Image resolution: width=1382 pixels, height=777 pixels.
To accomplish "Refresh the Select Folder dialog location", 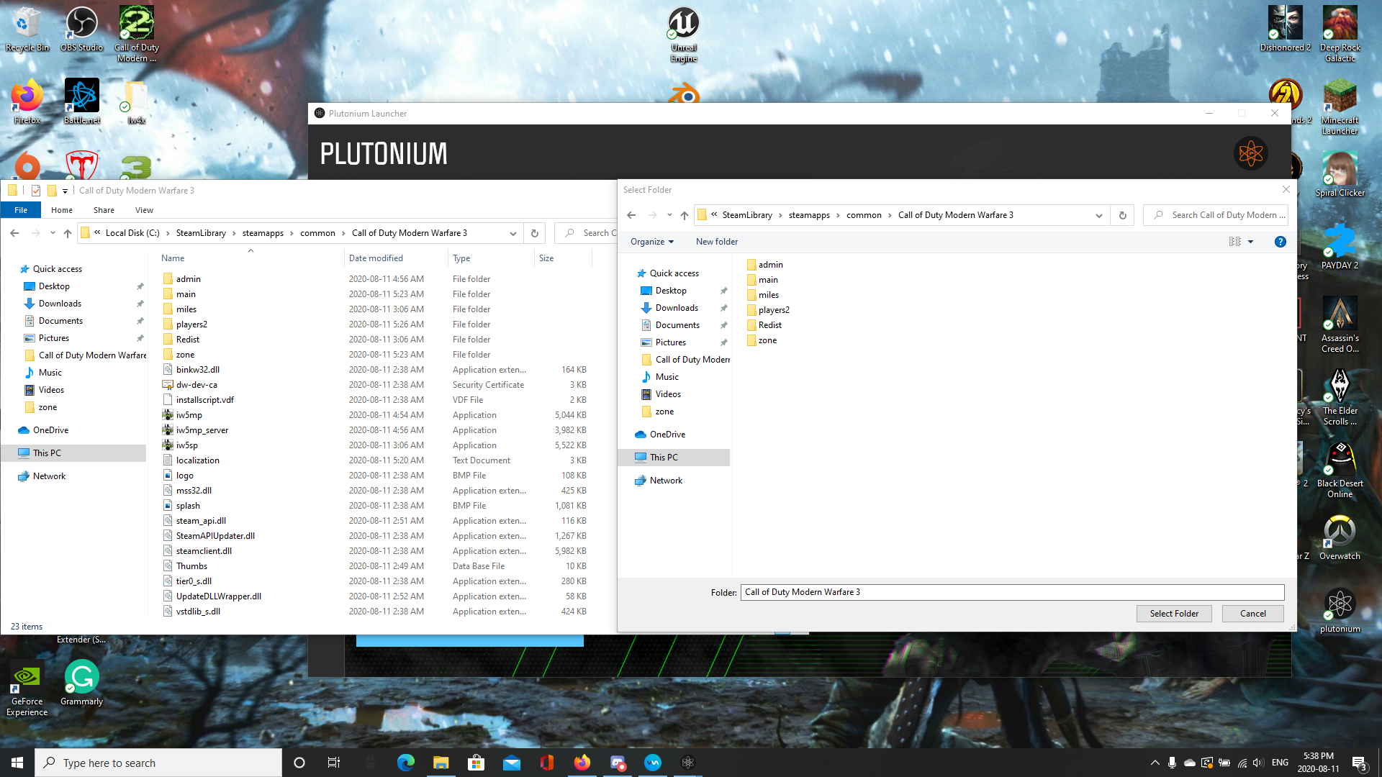I will [1122, 215].
